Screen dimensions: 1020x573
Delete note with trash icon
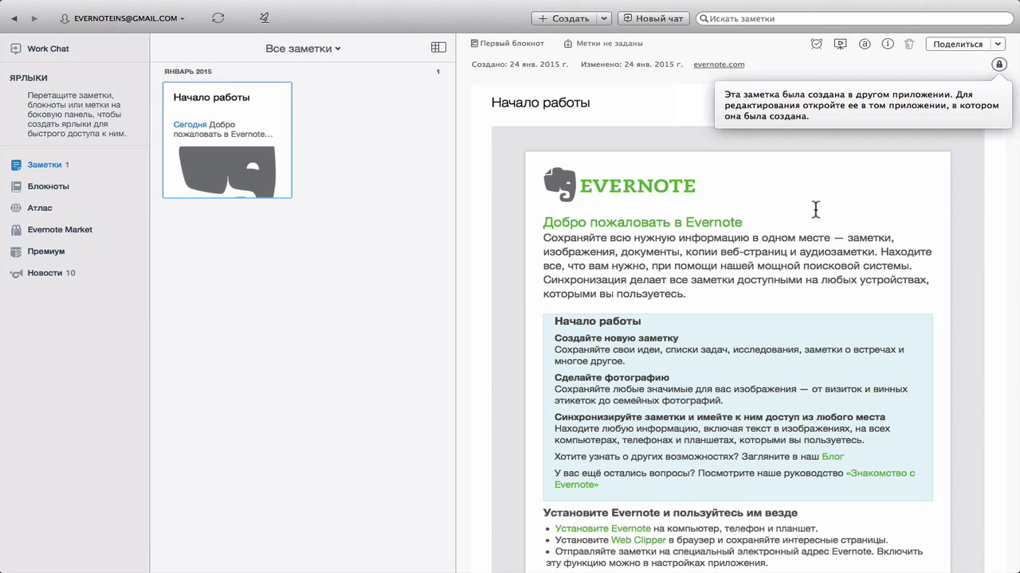[x=909, y=45]
